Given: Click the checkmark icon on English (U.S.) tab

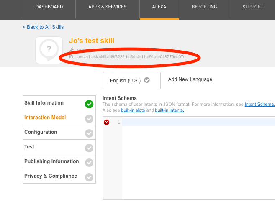Looking at the screenshot, I should coord(147,80).
